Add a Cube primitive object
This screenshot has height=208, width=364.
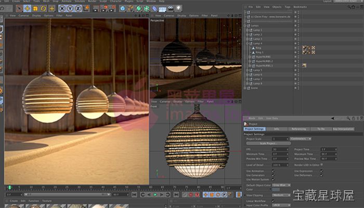[123, 9]
